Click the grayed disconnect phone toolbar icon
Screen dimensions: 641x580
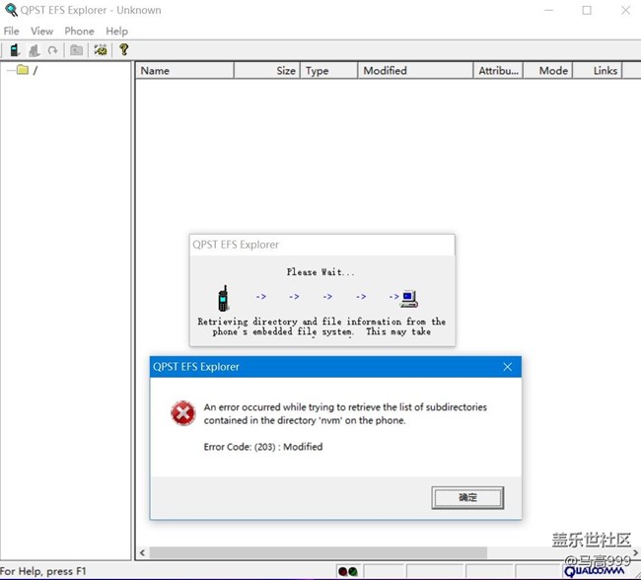coord(35,50)
